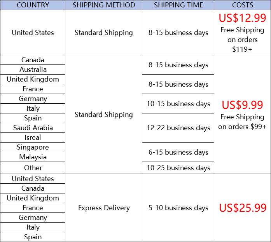Viewport: 271px width, 242px height.
Task: Select the Singapore cell
Action: (x=33, y=147)
